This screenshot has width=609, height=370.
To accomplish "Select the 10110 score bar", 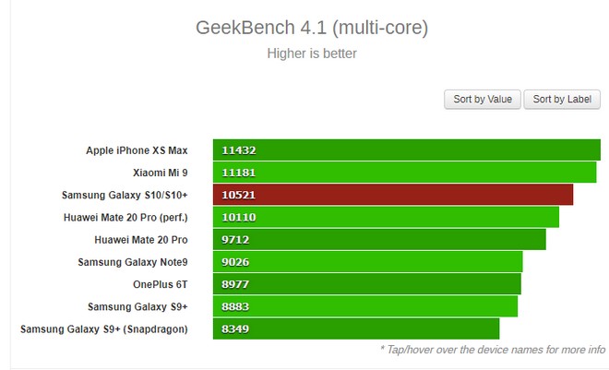I will (x=386, y=217).
